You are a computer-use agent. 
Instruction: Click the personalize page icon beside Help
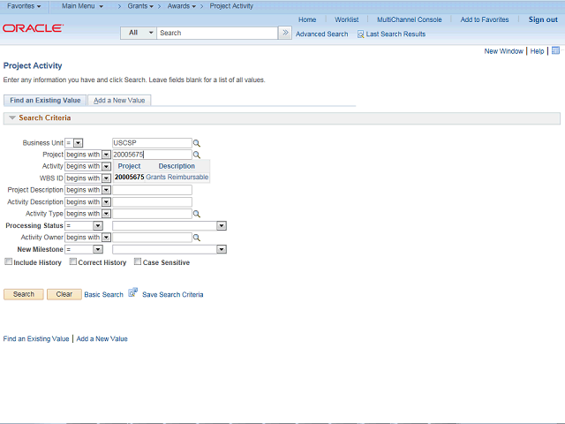point(555,50)
